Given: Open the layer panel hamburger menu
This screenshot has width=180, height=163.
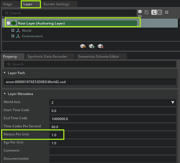Looking at the screenshot, I should 167,12.
